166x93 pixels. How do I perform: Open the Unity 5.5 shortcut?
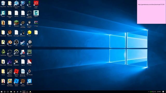(29, 43)
